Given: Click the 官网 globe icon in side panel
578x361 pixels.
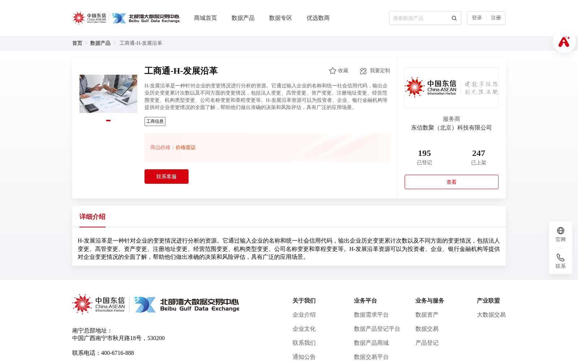Looking at the screenshot, I should coord(561,231).
